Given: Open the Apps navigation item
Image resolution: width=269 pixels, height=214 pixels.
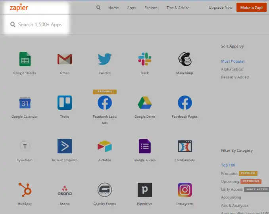Looking at the screenshot, I should coord(131,8).
